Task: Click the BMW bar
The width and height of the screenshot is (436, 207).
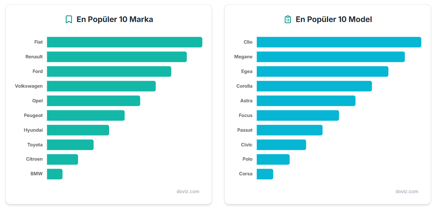Action: (55, 174)
